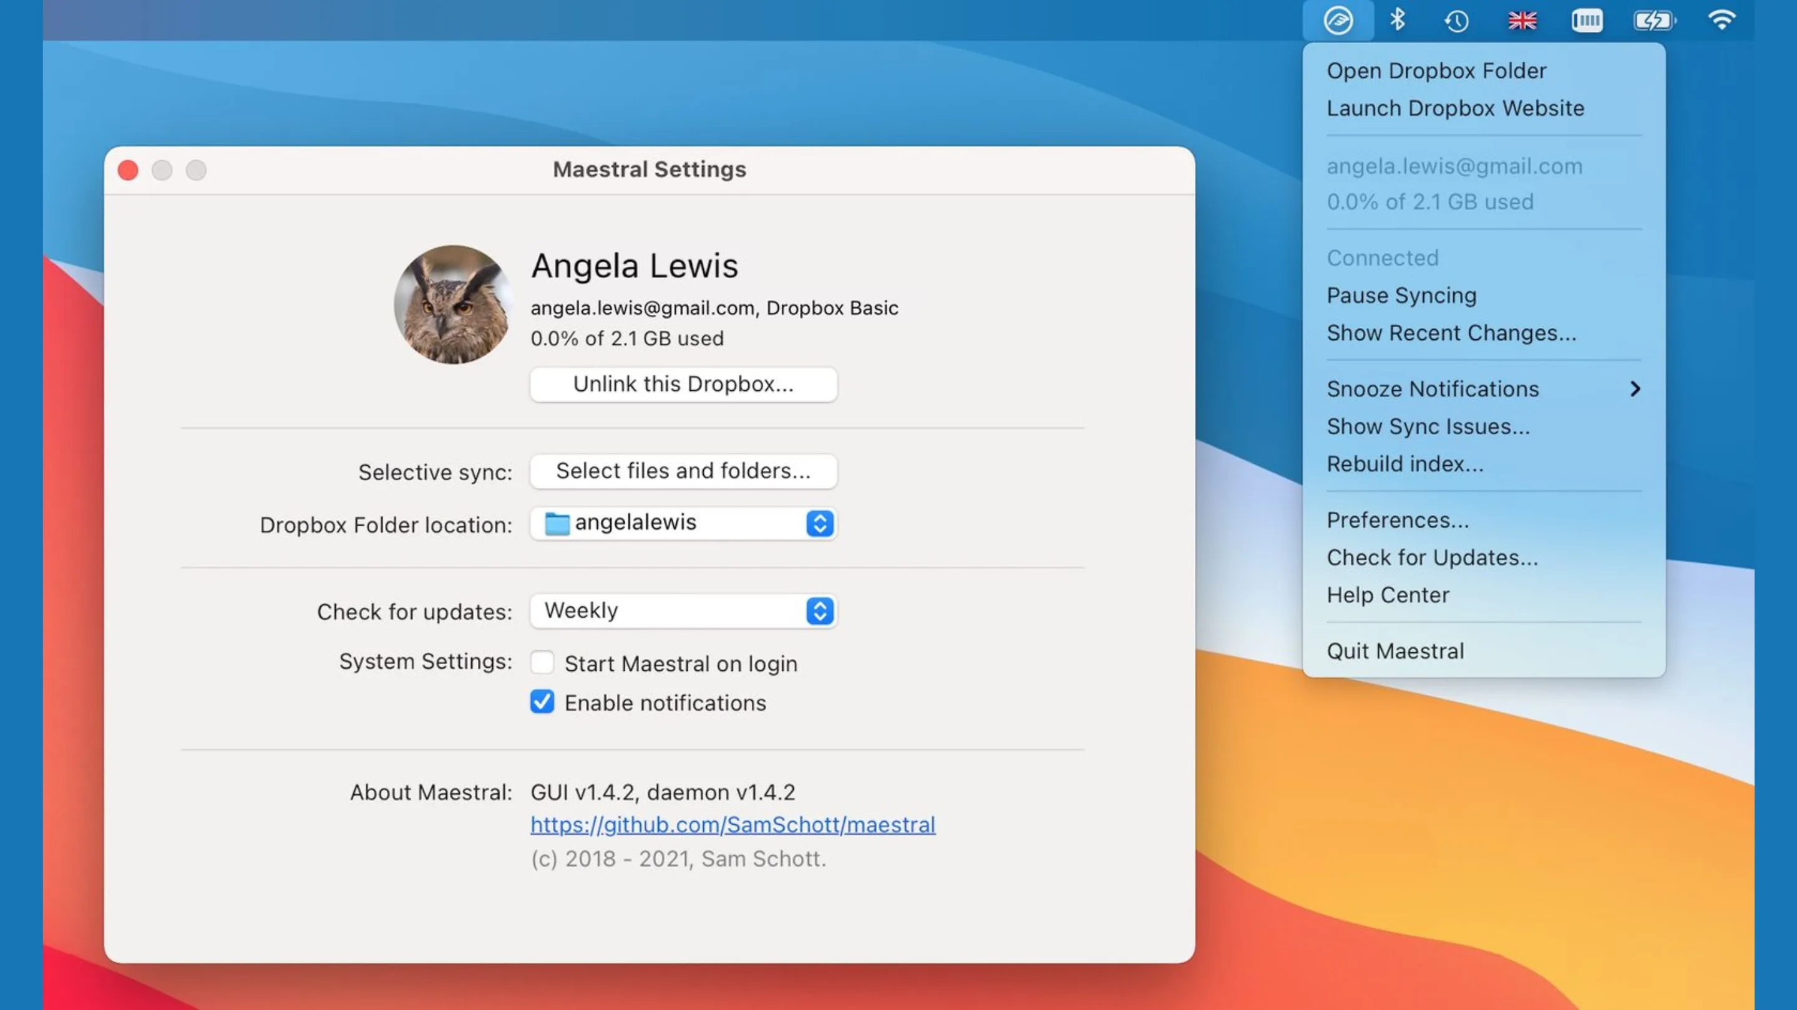Click the Unlink this Dropbox button
This screenshot has height=1010, width=1797.
(x=684, y=384)
